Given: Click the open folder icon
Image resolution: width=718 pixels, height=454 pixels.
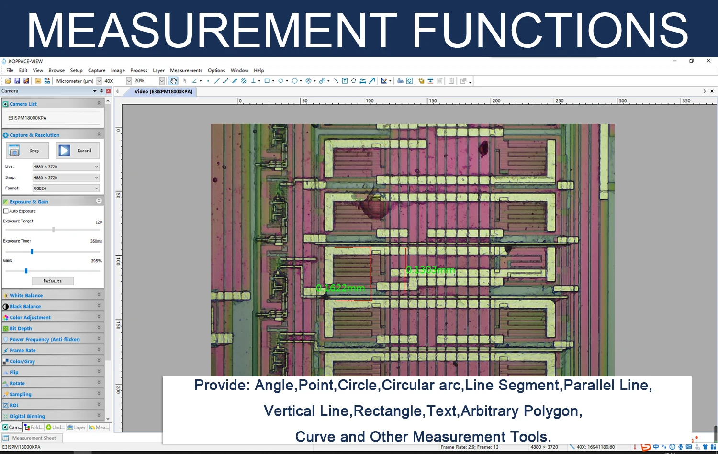Looking at the screenshot, I should tap(8, 81).
